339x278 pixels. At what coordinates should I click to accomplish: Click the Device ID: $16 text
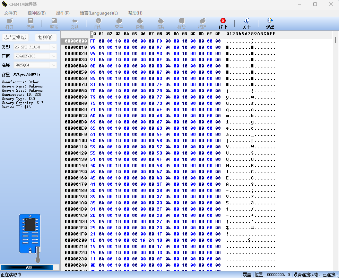click(x=16, y=107)
